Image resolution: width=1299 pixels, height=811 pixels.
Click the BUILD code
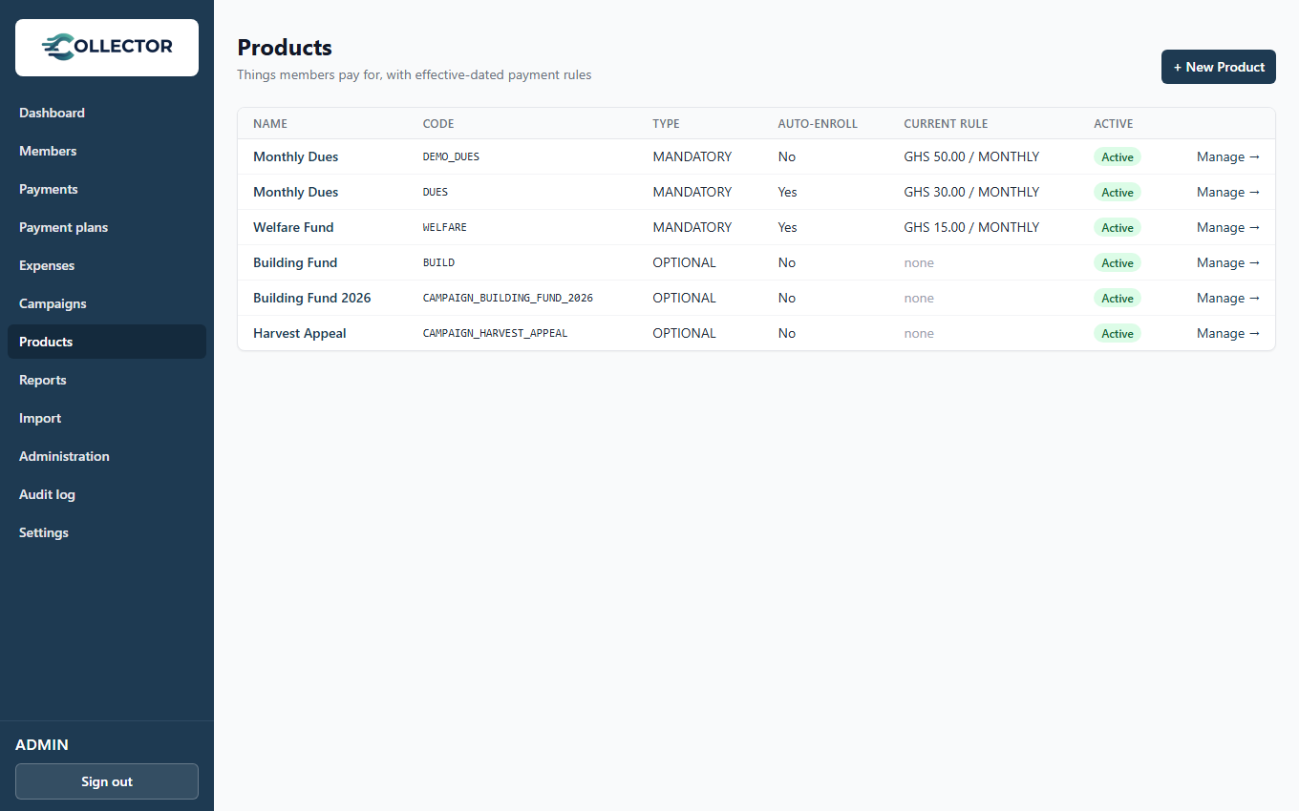tap(438, 262)
